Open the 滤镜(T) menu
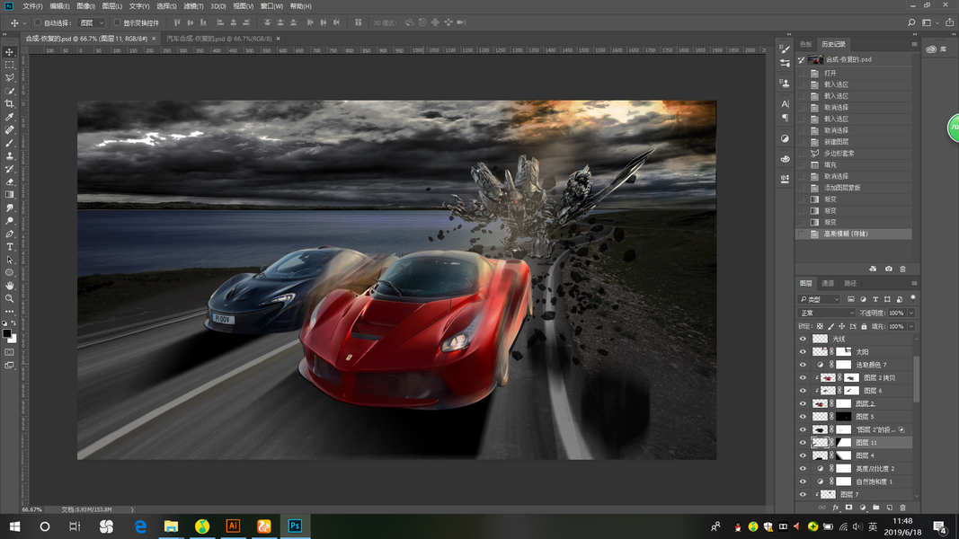 193,6
